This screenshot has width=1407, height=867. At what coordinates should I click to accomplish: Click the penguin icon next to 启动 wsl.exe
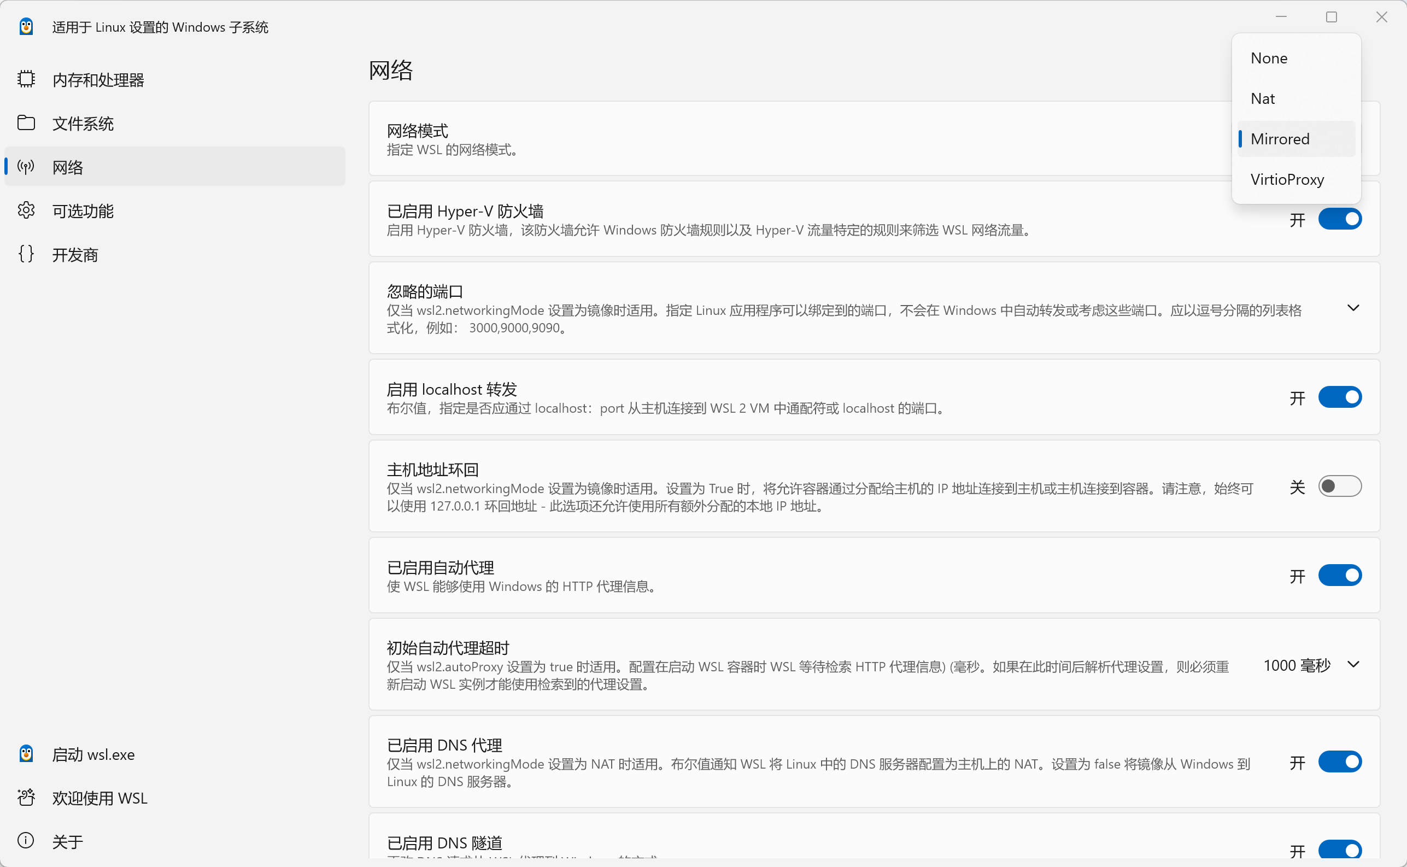tap(26, 753)
